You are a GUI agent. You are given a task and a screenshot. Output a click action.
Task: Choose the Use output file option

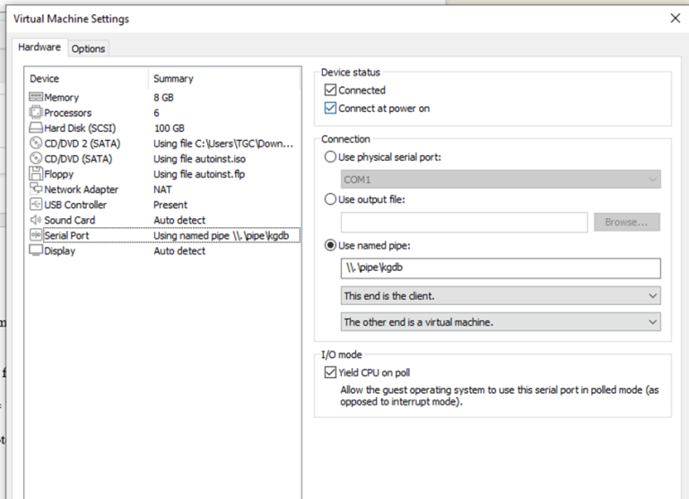tap(330, 199)
